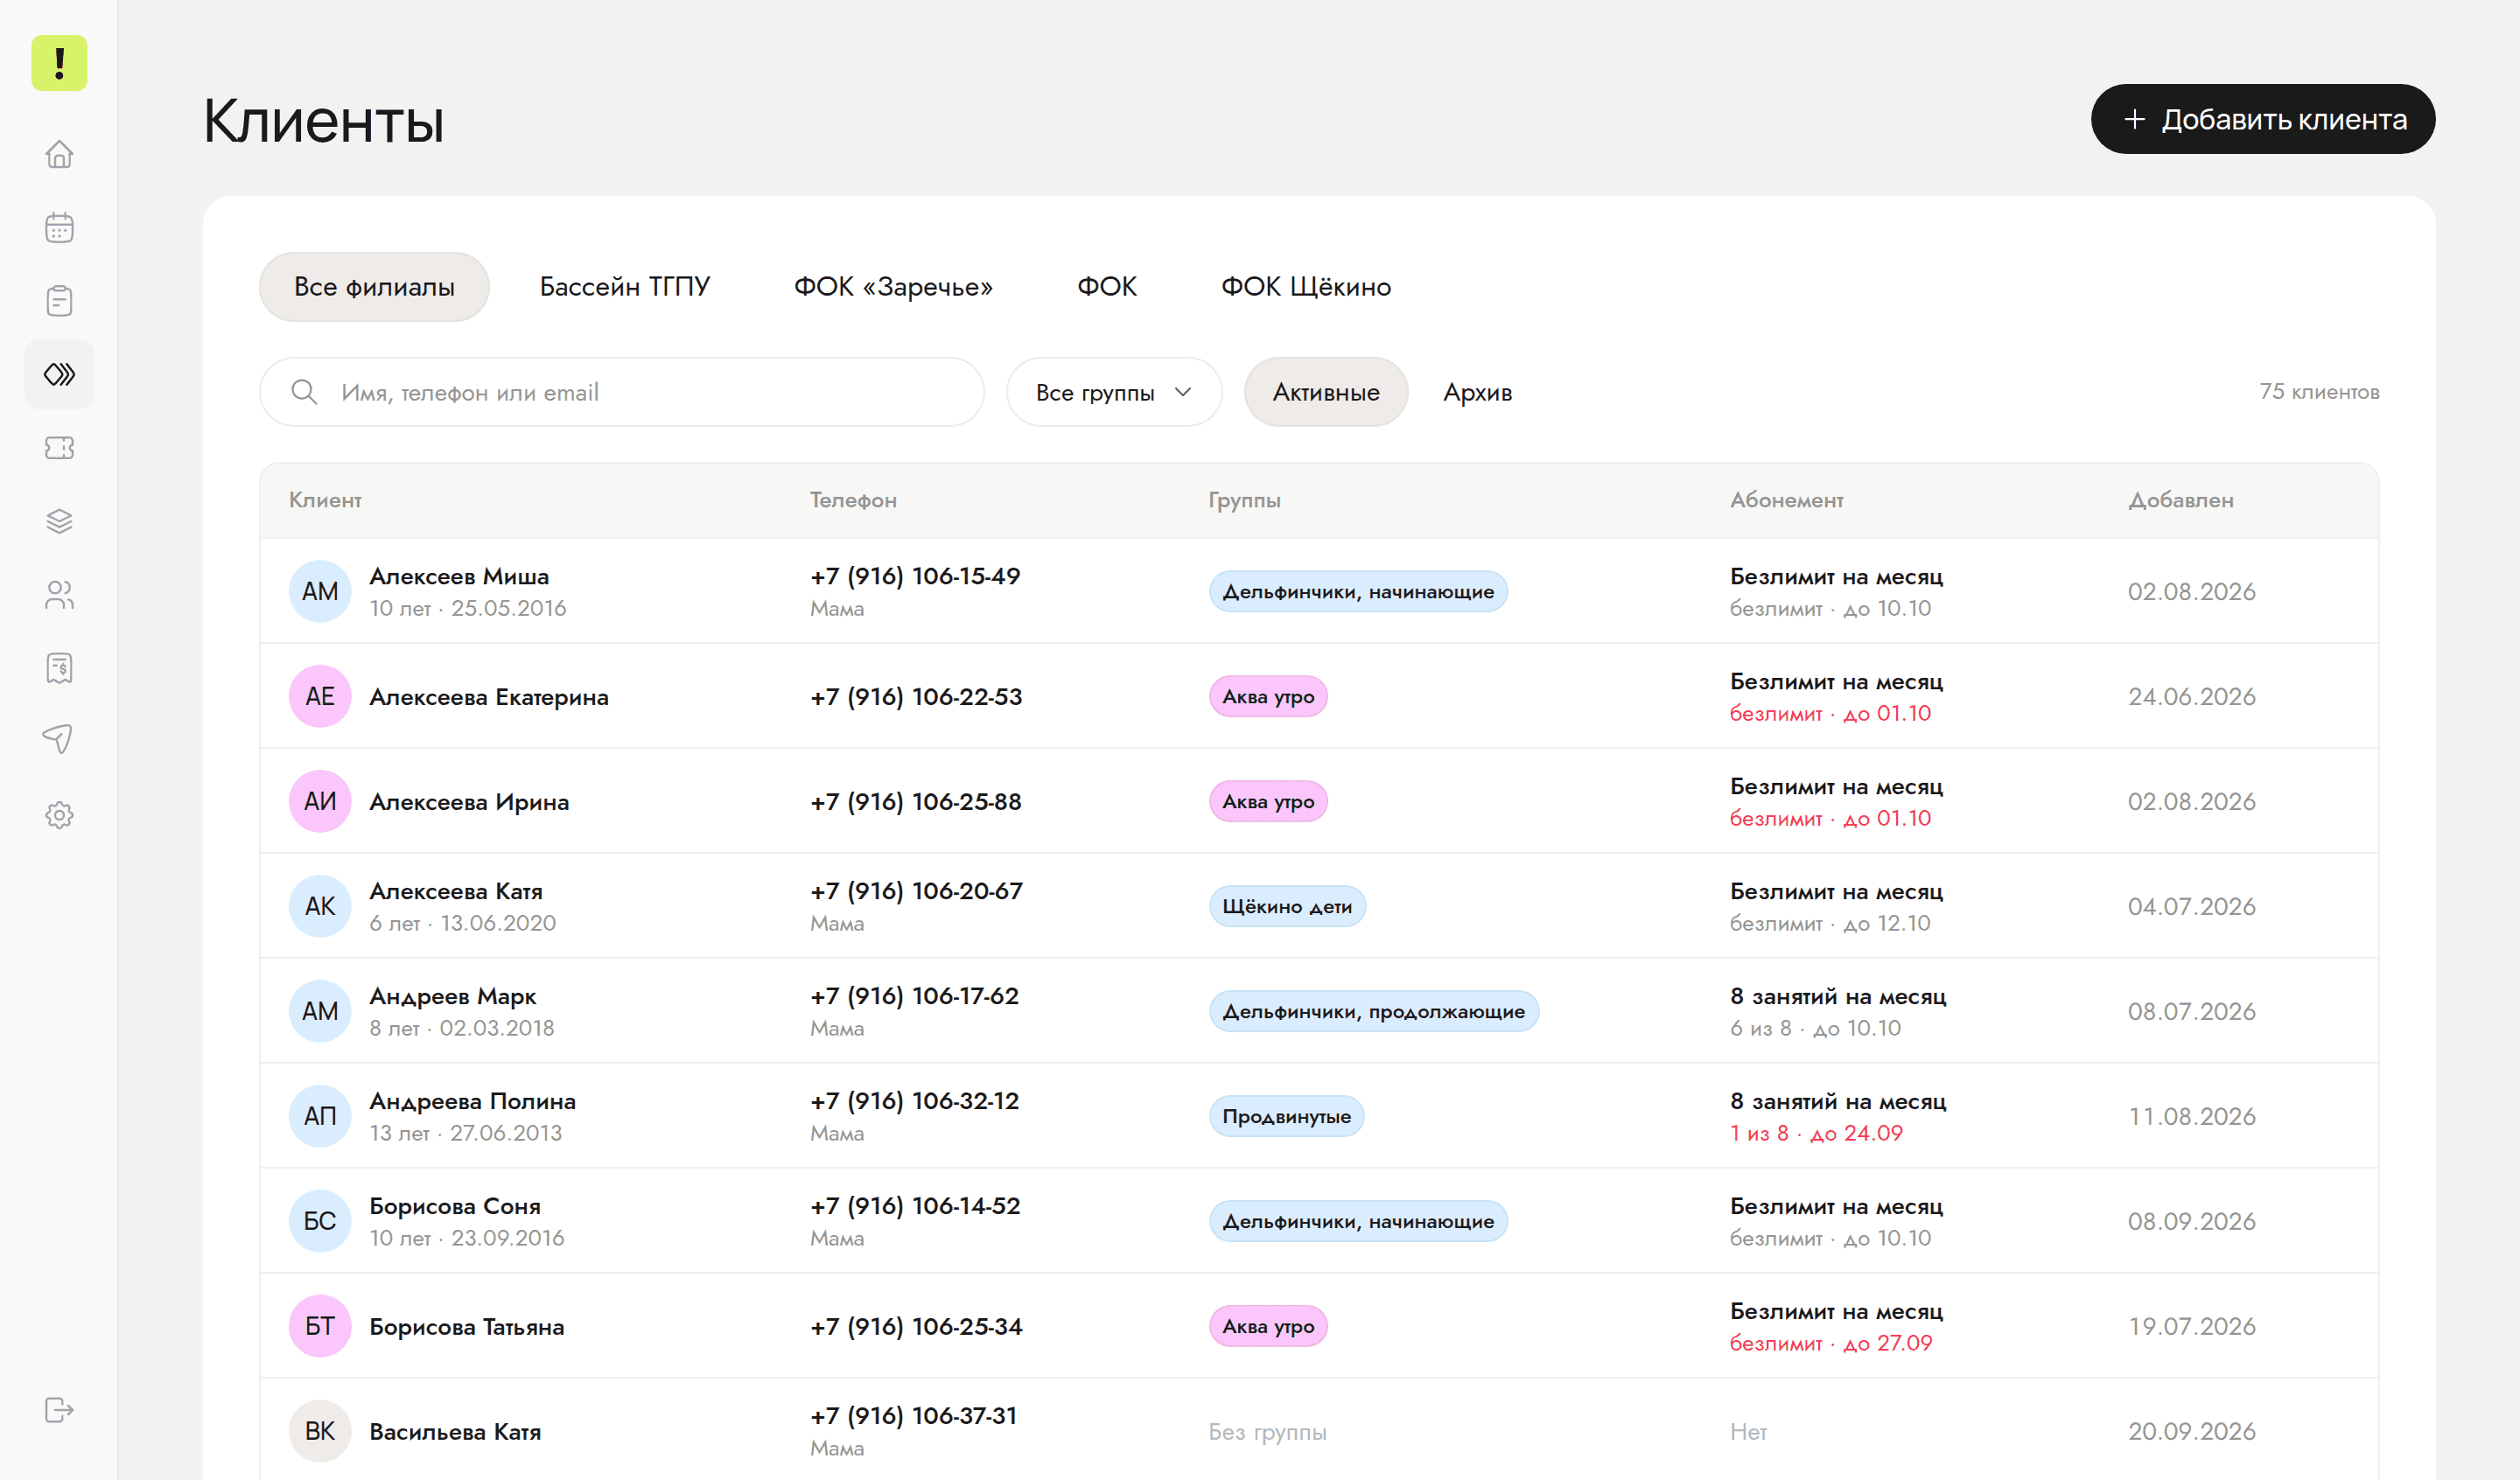The image size is (2520, 1480).
Task: Open the people/staff icon
Action: [59, 595]
